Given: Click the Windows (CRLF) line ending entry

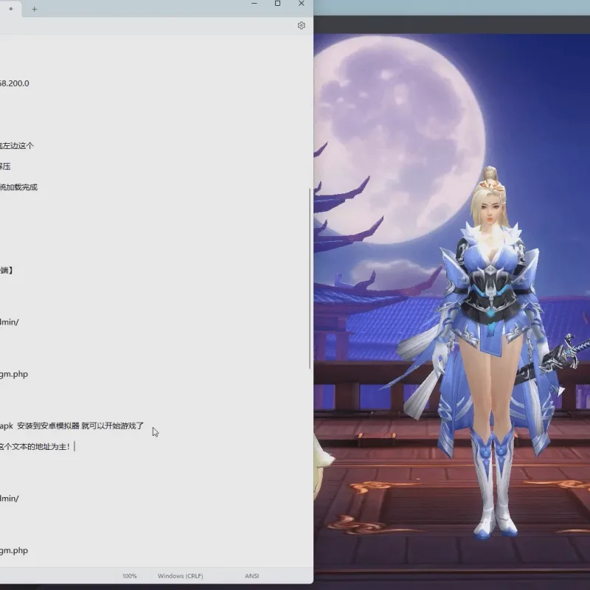Looking at the screenshot, I should tap(180, 576).
